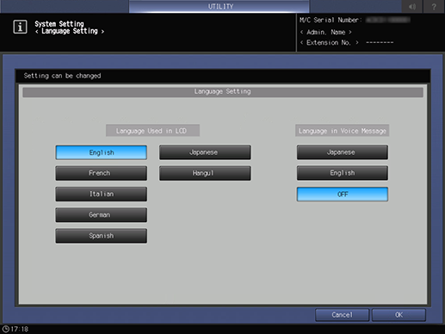Click the 'Setting can be changed' message
The image size is (445, 334).
click(x=62, y=76)
